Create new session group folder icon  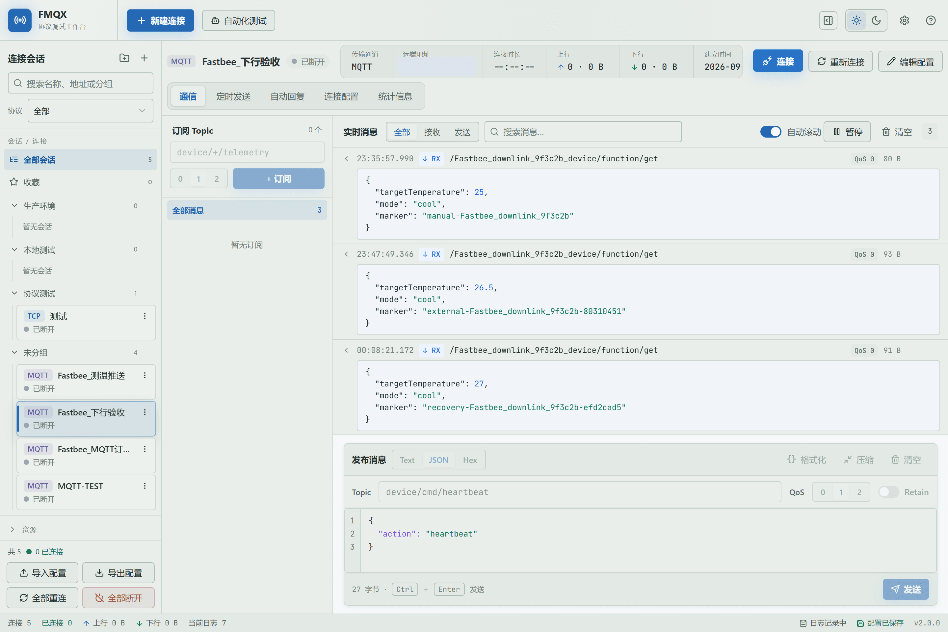pos(124,58)
